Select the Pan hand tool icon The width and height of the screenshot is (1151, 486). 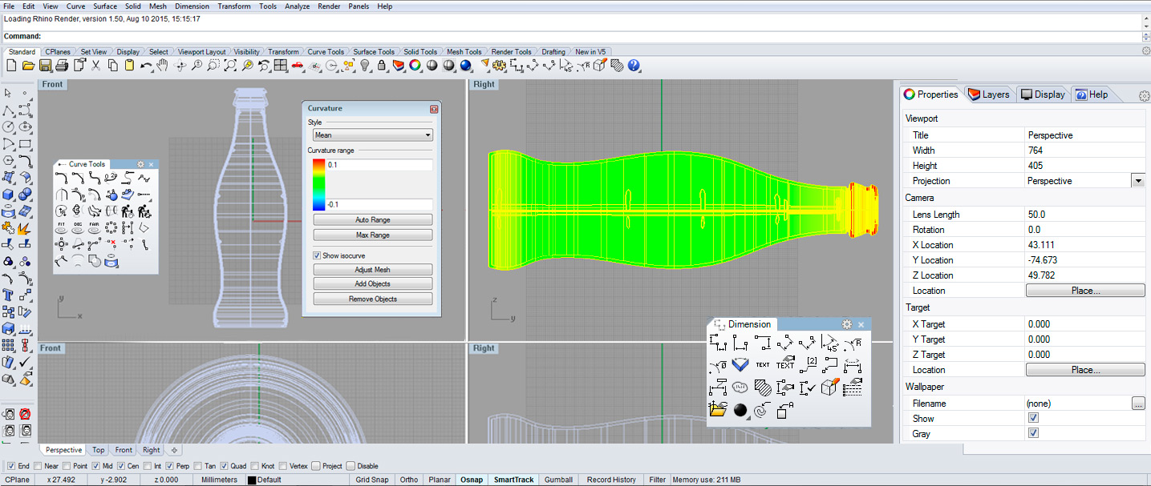pyautogui.click(x=163, y=66)
